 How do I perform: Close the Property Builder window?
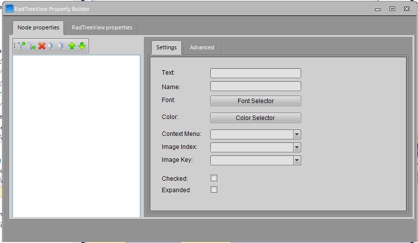[407, 9]
